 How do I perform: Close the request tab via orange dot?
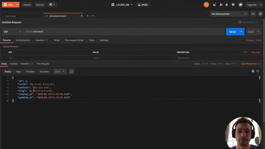82,16
